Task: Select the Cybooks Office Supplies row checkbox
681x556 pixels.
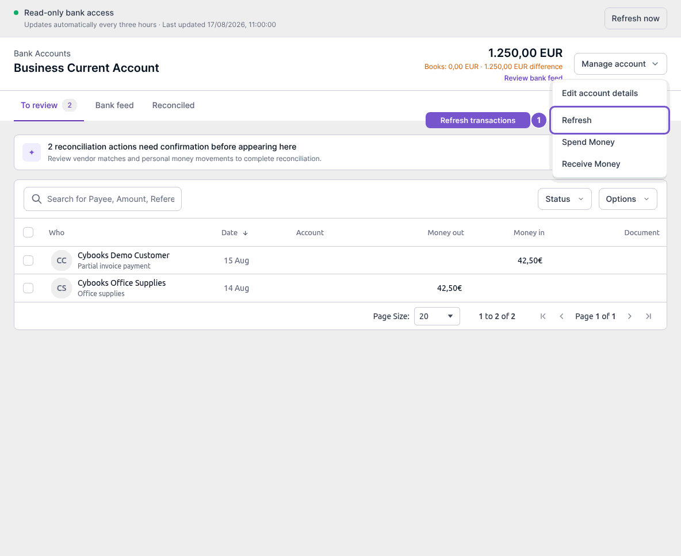Action: click(28, 288)
